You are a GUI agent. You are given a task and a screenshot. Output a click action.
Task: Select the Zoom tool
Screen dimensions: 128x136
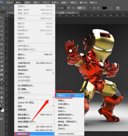point(2,101)
